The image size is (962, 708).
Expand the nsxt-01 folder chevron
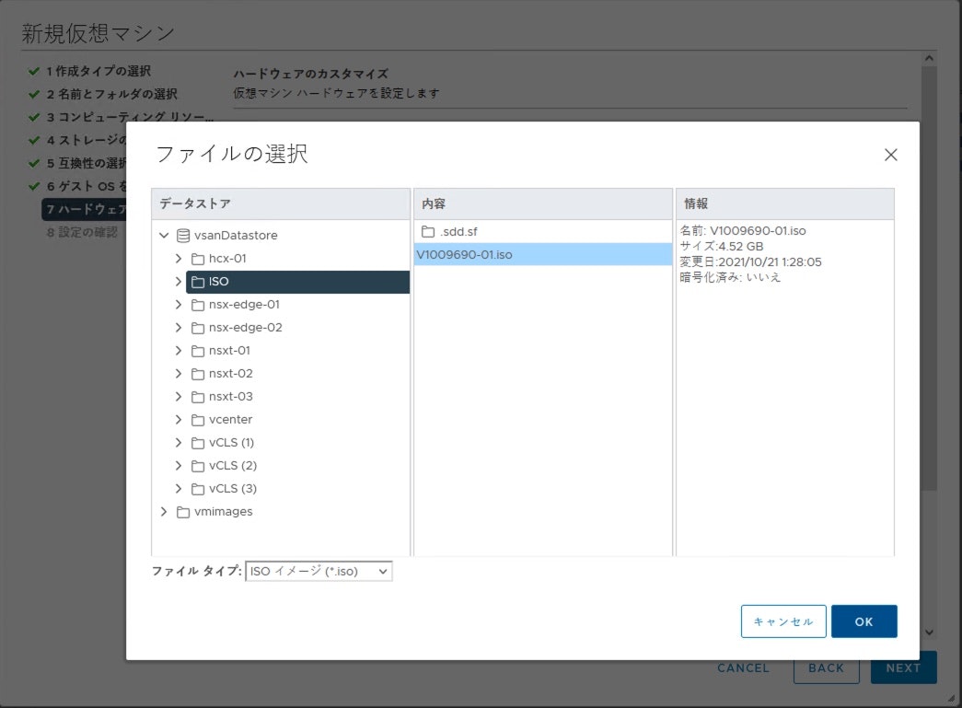(178, 351)
